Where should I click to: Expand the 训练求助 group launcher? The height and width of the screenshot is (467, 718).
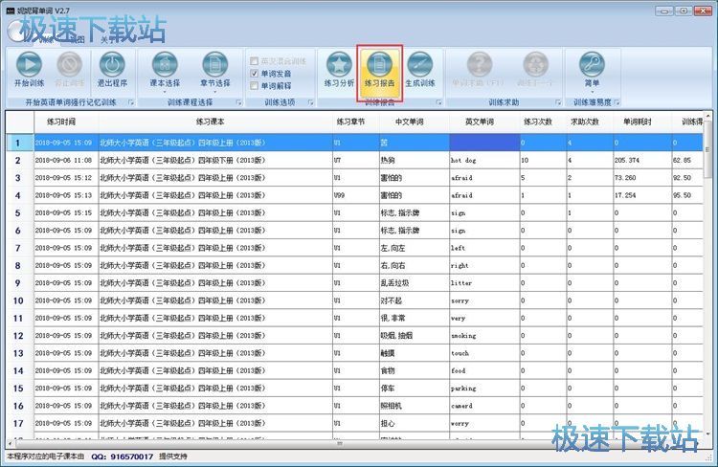pos(558,102)
